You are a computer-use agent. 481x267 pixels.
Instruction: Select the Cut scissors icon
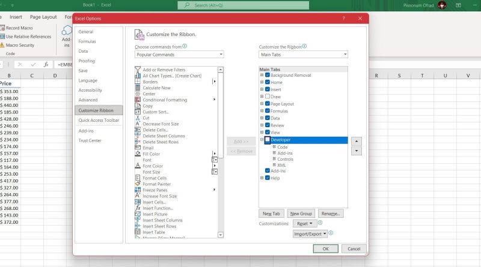pyautogui.click(x=138, y=118)
